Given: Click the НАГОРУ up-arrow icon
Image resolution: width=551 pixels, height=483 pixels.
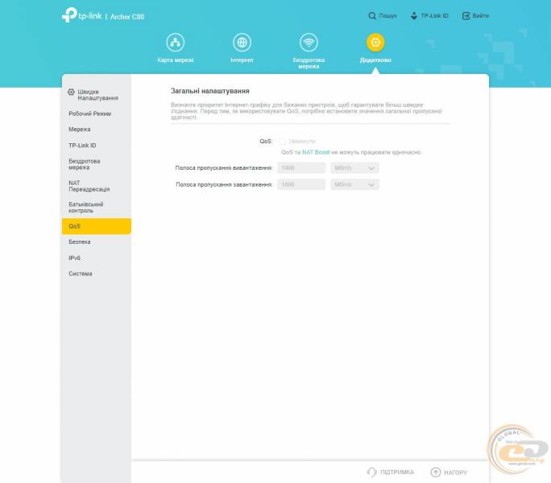Looking at the screenshot, I should (x=435, y=472).
